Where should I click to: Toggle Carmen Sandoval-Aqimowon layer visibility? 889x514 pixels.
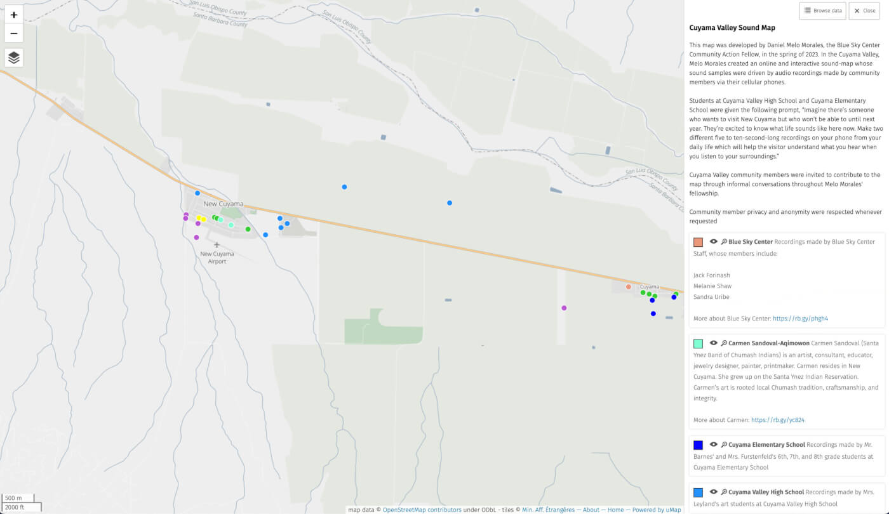(714, 343)
